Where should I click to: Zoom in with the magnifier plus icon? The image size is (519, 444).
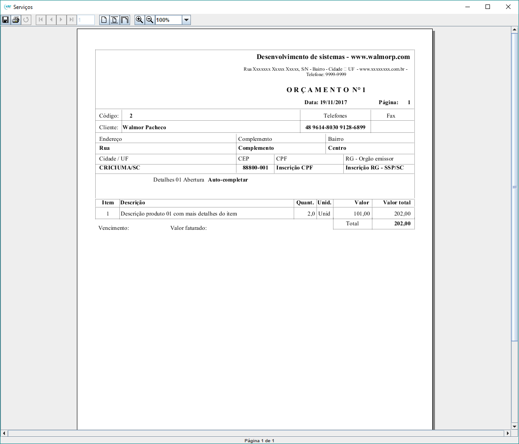coord(139,20)
